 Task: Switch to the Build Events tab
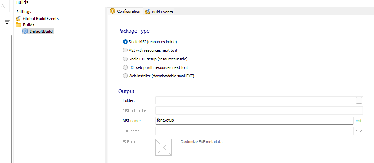(162, 12)
